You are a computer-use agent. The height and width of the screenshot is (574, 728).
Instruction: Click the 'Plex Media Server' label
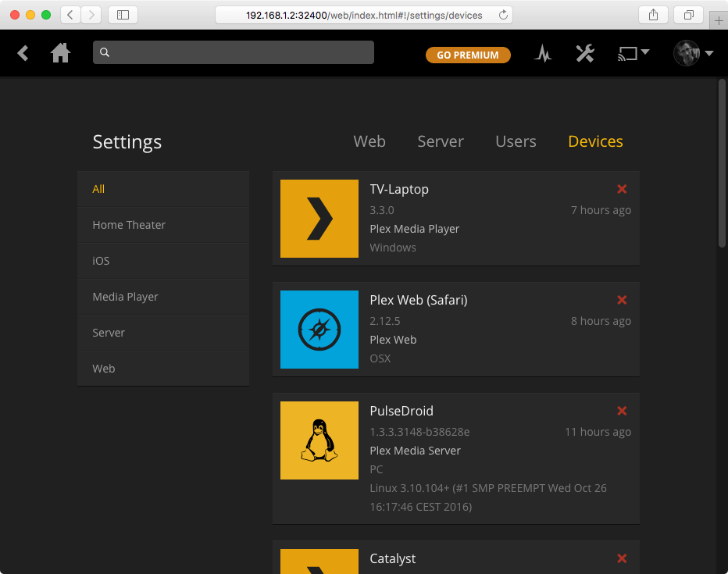pos(415,451)
